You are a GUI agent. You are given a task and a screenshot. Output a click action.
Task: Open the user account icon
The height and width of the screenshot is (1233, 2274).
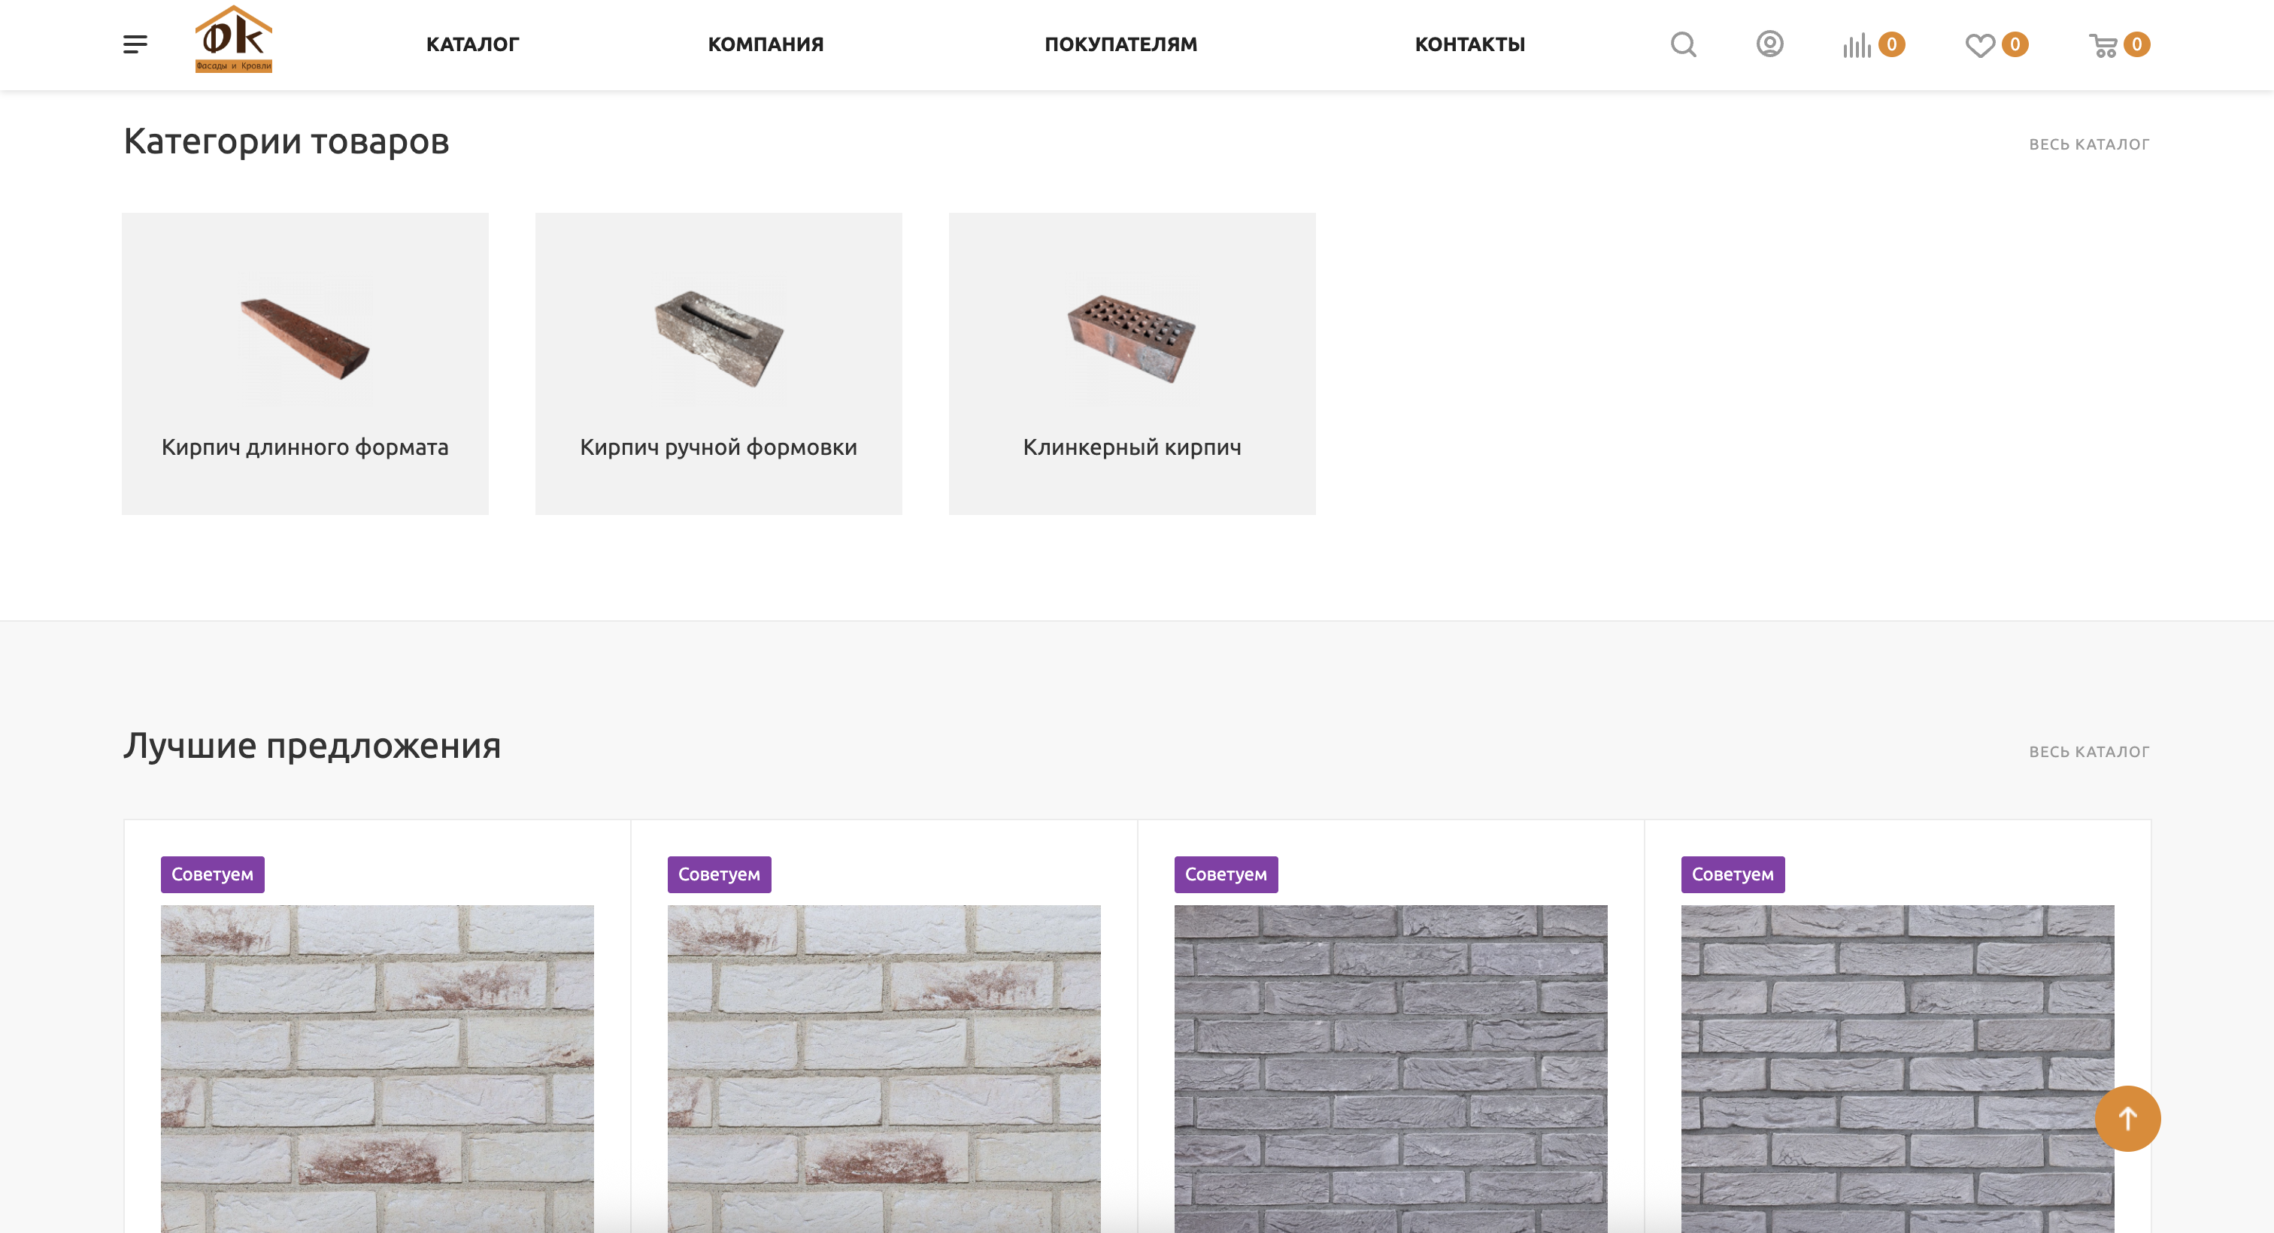point(1769,44)
